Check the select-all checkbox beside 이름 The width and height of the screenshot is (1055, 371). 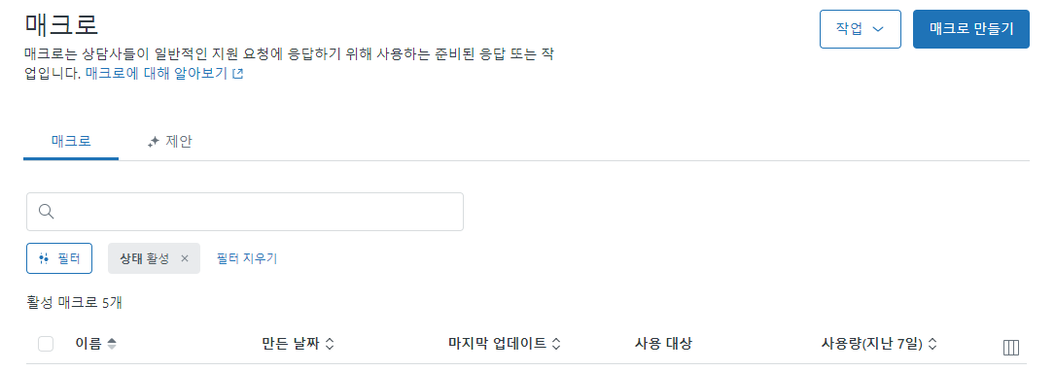(x=46, y=344)
